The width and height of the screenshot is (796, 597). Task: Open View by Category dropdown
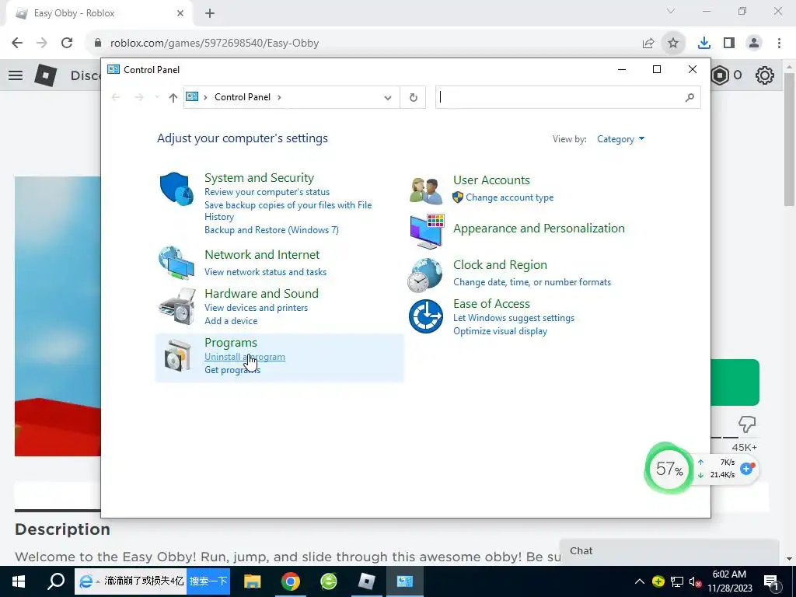pos(620,139)
